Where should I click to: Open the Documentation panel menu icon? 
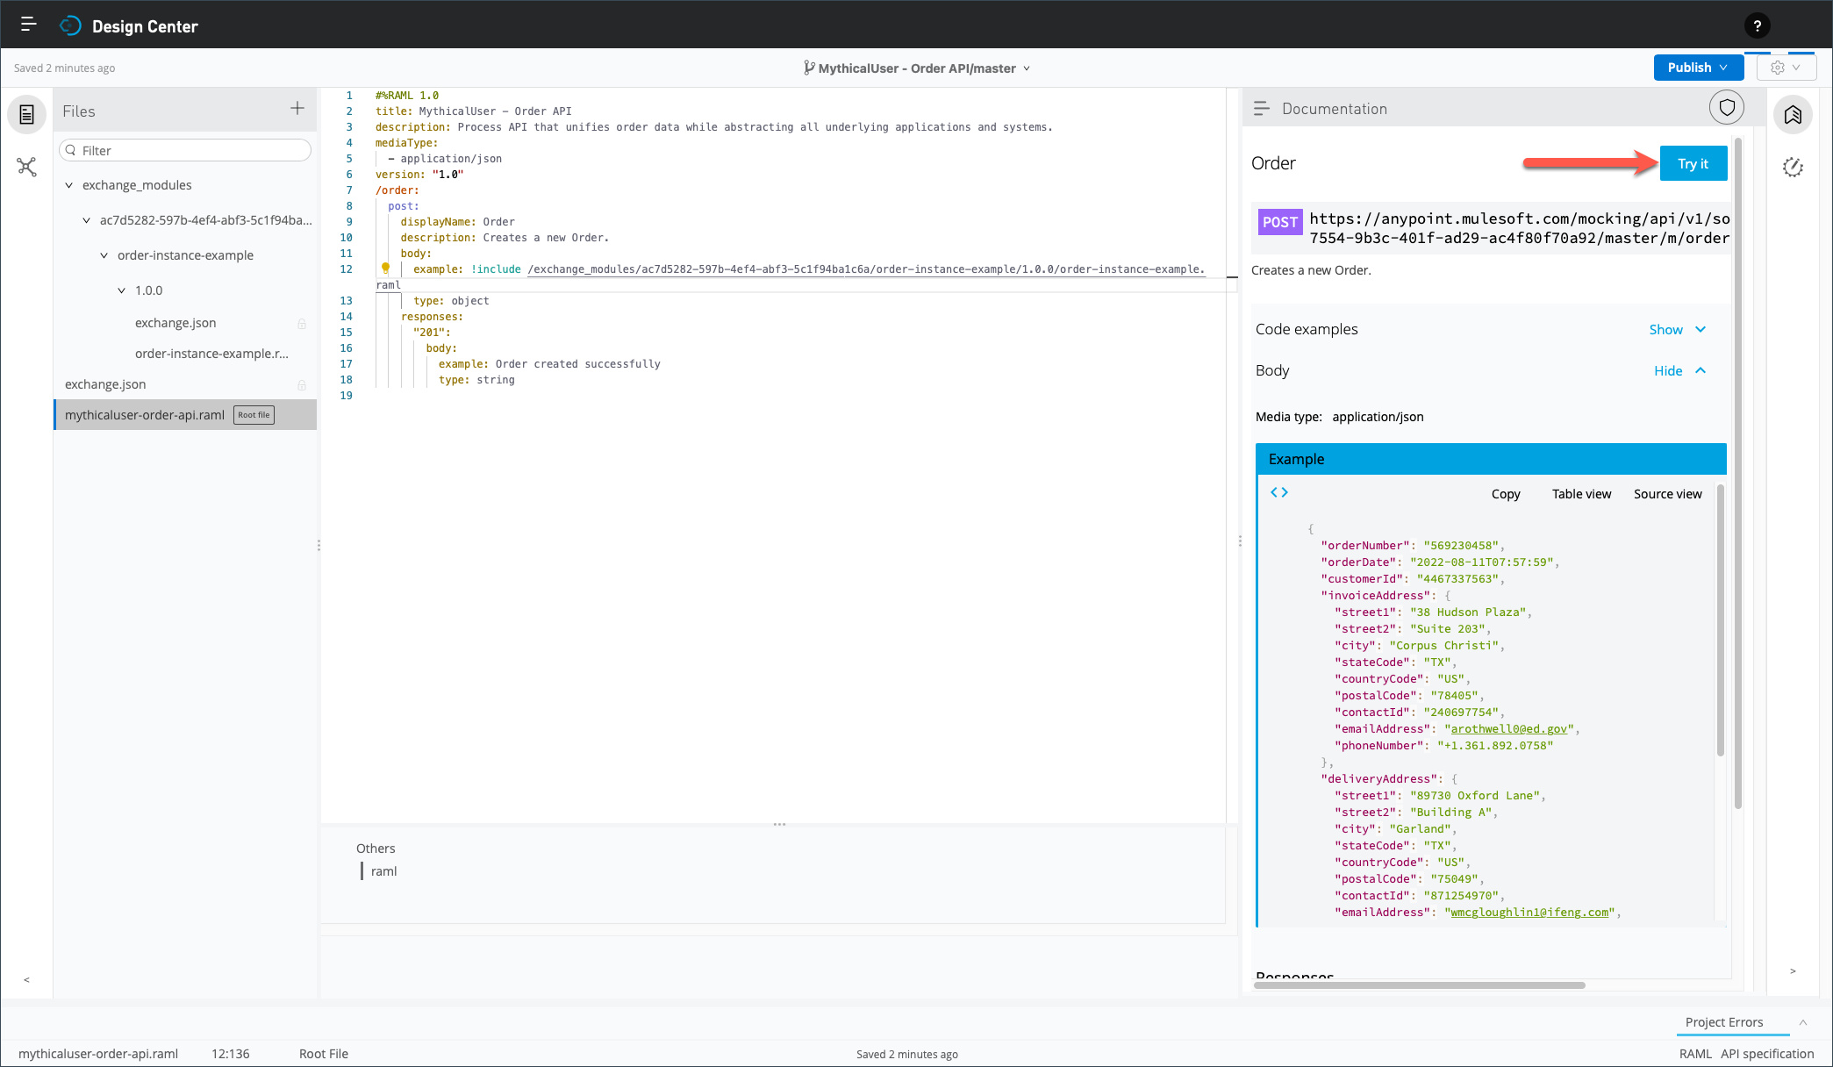[x=1262, y=109]
